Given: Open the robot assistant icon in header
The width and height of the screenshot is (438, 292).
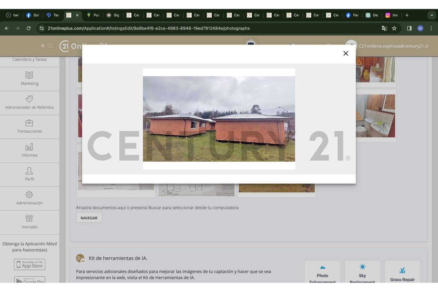Looking at the screenshot, I should 251,42.
